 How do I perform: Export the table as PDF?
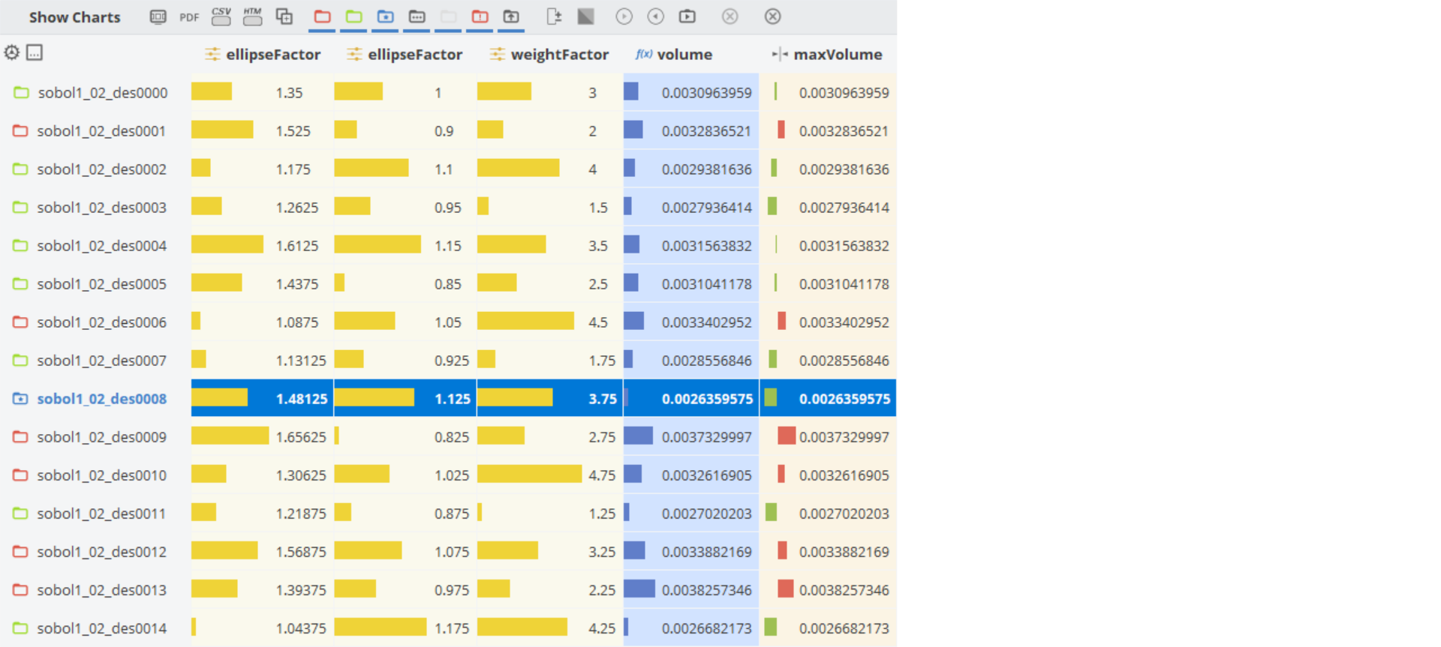point(189,17)
